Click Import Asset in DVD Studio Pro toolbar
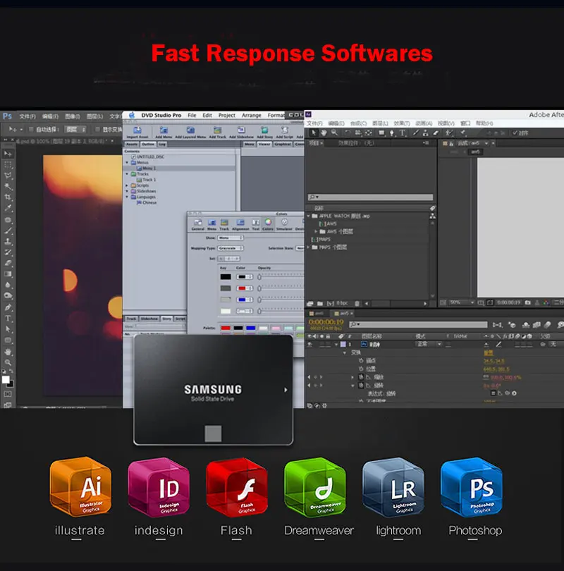The image size is (564, 571). click(x=137, y=133)
